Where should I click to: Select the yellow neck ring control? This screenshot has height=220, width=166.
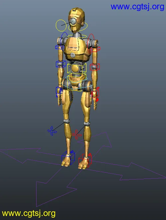click(x=77, y=36)
